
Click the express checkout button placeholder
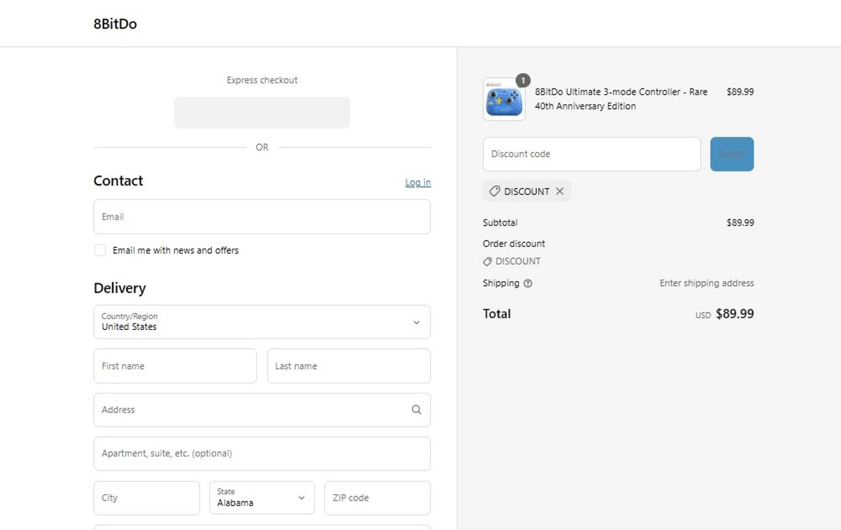pyautogui.click(x=262, y=113)
